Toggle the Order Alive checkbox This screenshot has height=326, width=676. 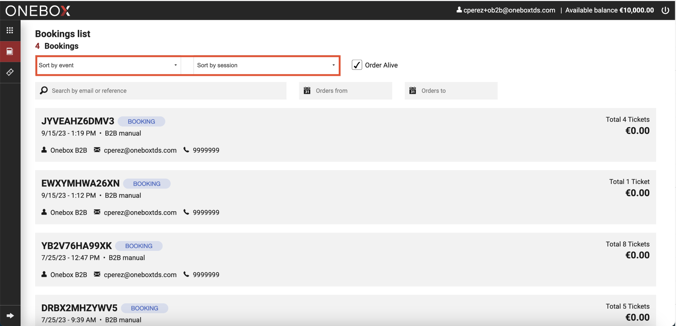pyautogui.click(x=357, y=65)
